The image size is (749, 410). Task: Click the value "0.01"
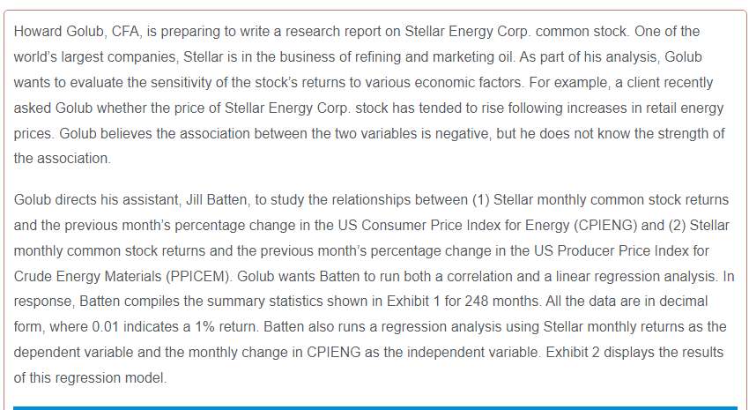point(106,327)
